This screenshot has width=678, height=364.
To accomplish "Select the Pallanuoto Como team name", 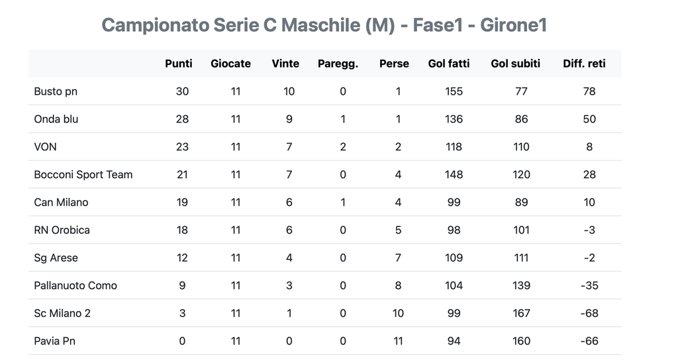I will coord(75,286).
